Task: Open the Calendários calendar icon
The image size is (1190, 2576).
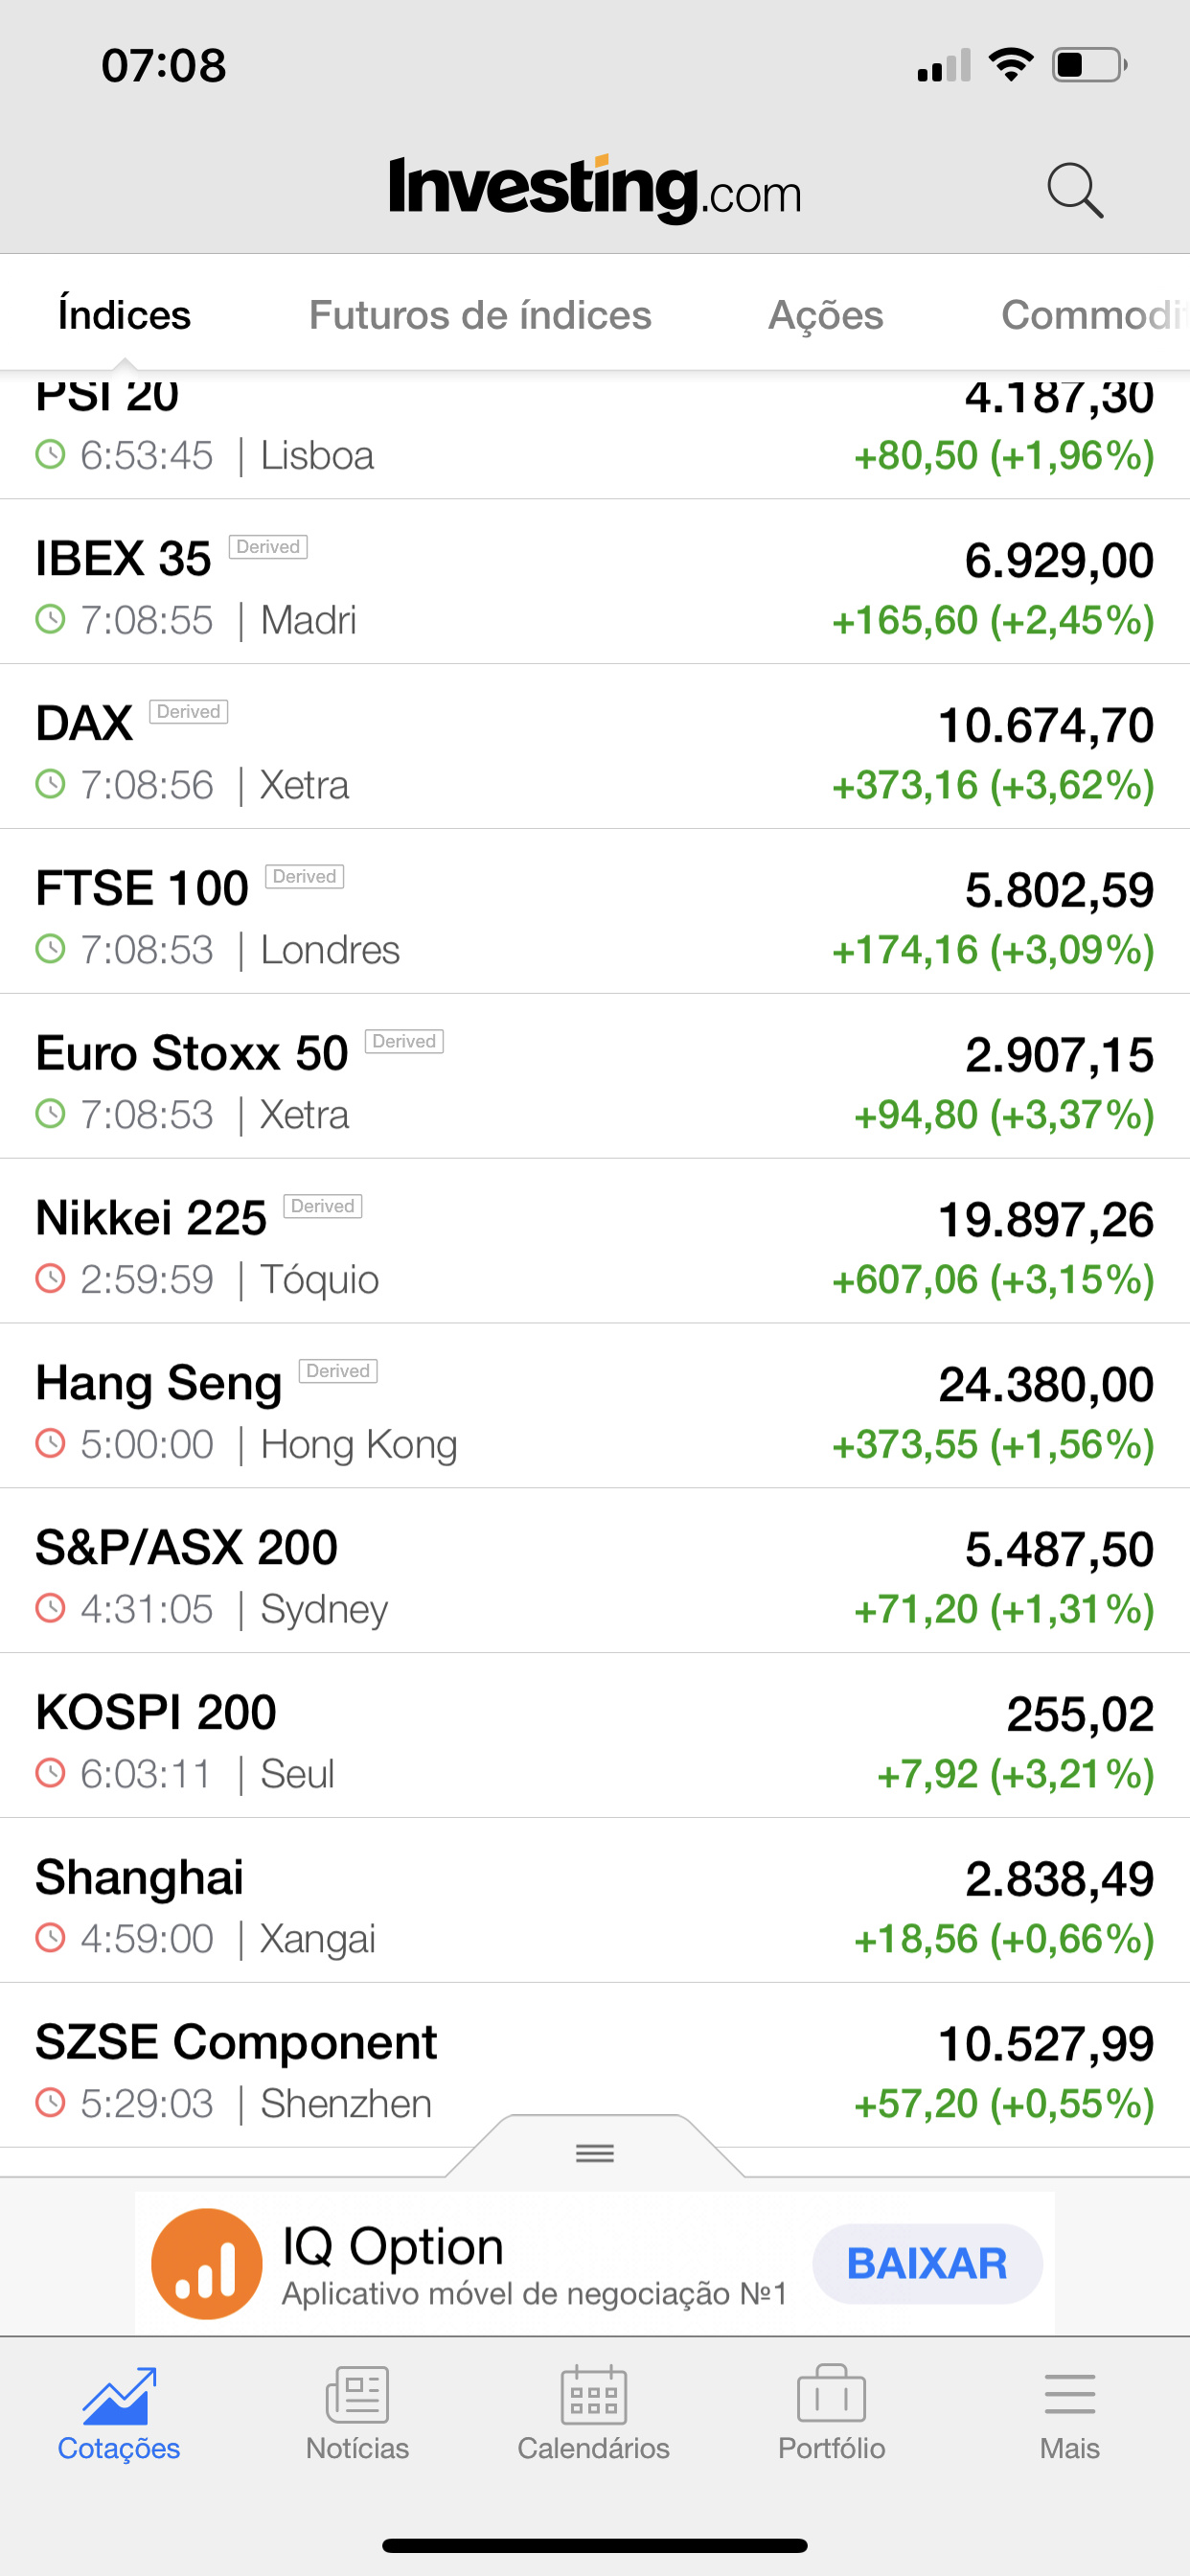Action: 594,2395
